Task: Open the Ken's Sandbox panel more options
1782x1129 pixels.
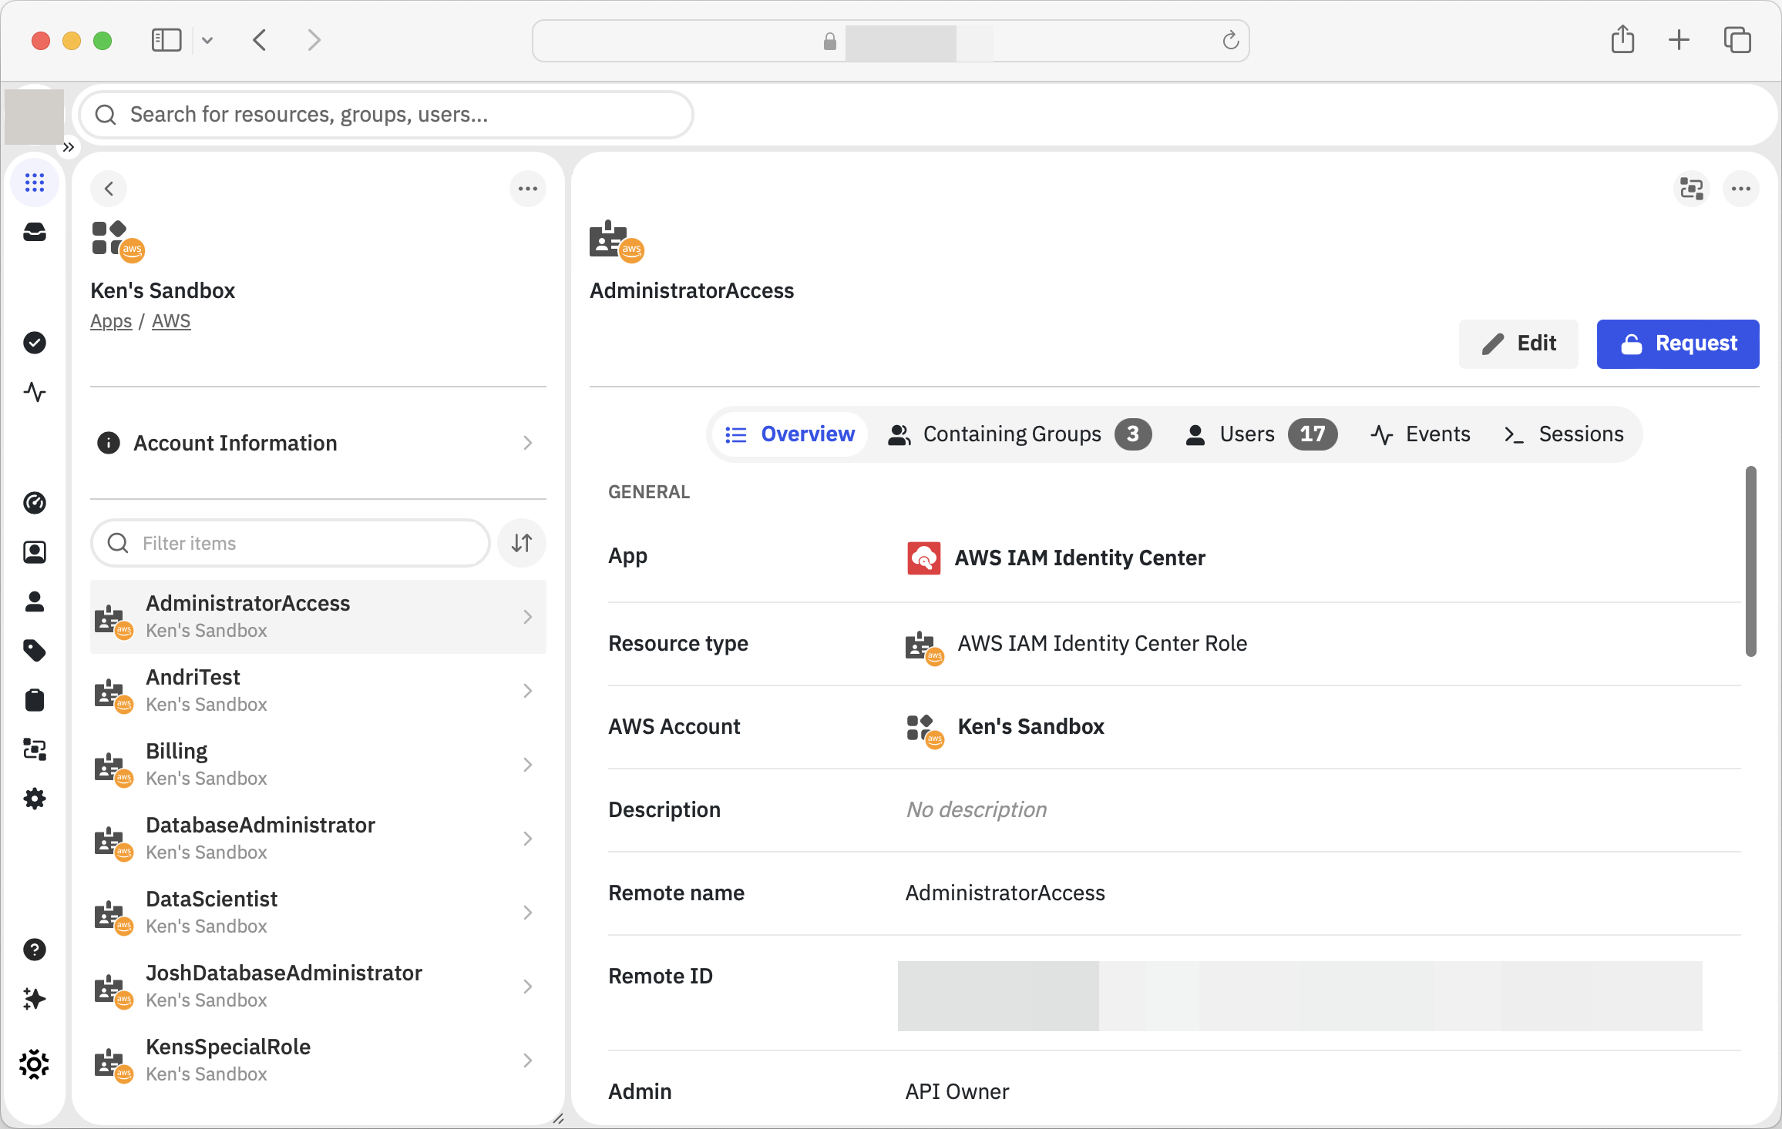Action: coord(528,189)
